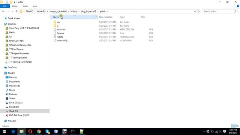The width and height of the screenshot is (240, 135).
Task: Open TT Project Documets folder
Action: (x=19, y=53)
